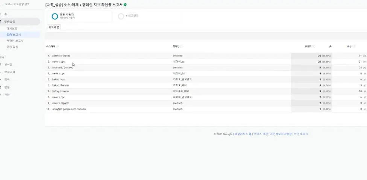Screen dimensions: 367x180
Task: Expand the 행동 reports section
Action: point(7,87)
